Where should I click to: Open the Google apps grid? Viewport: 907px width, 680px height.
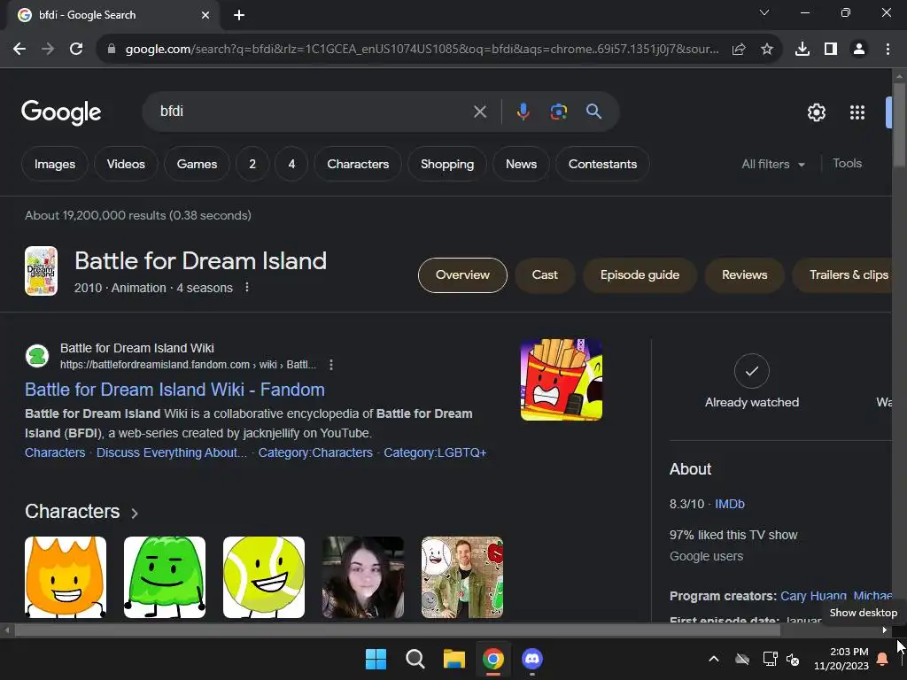point(857,112)
